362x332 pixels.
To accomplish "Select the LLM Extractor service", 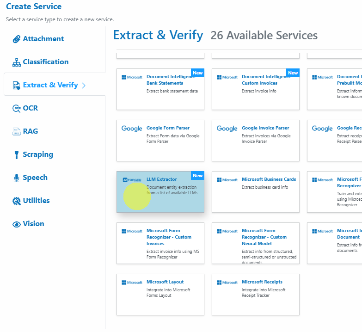I will coord(160,192).
